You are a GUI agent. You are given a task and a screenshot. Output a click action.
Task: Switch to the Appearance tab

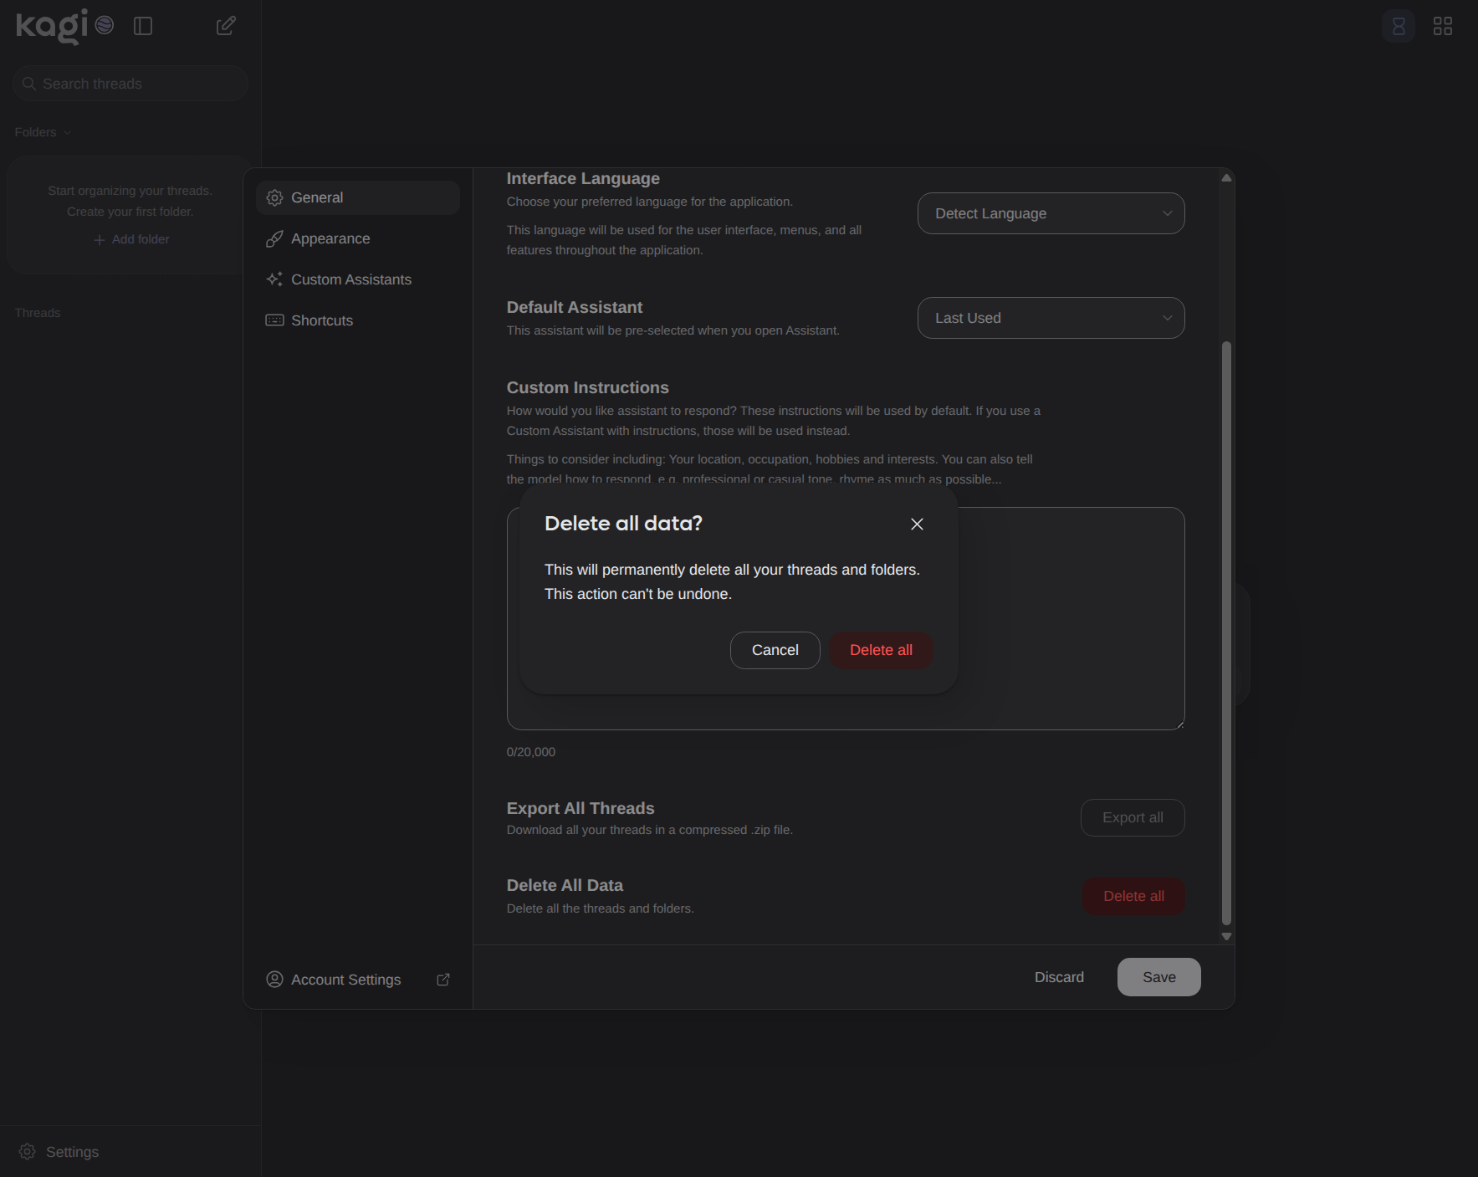pos(358,238)
